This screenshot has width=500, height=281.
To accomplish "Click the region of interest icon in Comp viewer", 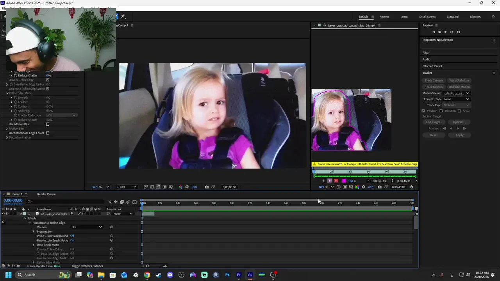I will [x=164, y=187].
